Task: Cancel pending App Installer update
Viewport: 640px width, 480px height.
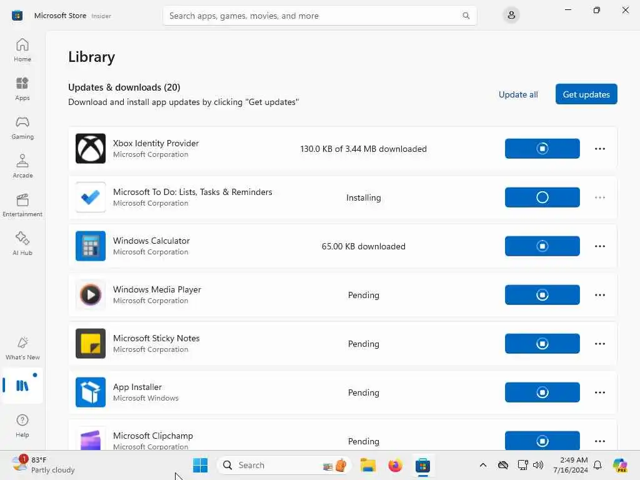Action: [x=542, y=392]
